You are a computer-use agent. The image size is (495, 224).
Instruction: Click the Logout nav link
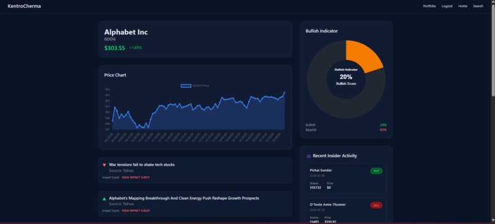[x=447, y=6]
